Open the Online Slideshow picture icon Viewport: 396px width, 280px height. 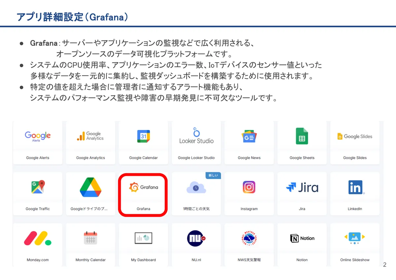pos(355,238)
